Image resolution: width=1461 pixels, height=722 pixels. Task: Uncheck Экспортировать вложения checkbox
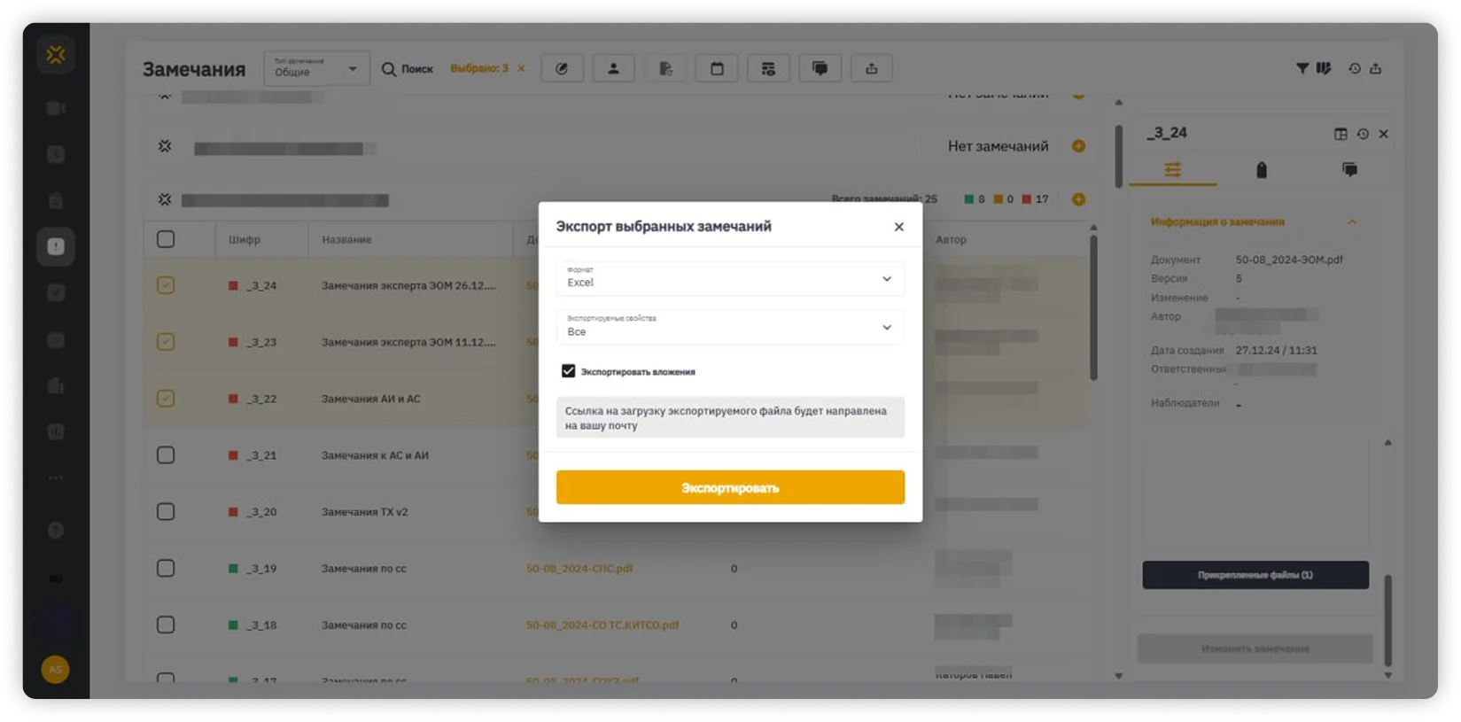coord(569,371)
